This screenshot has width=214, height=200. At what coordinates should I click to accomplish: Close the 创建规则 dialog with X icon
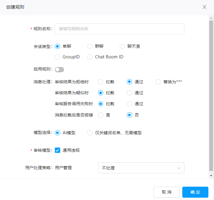click(x=205, y=7)
